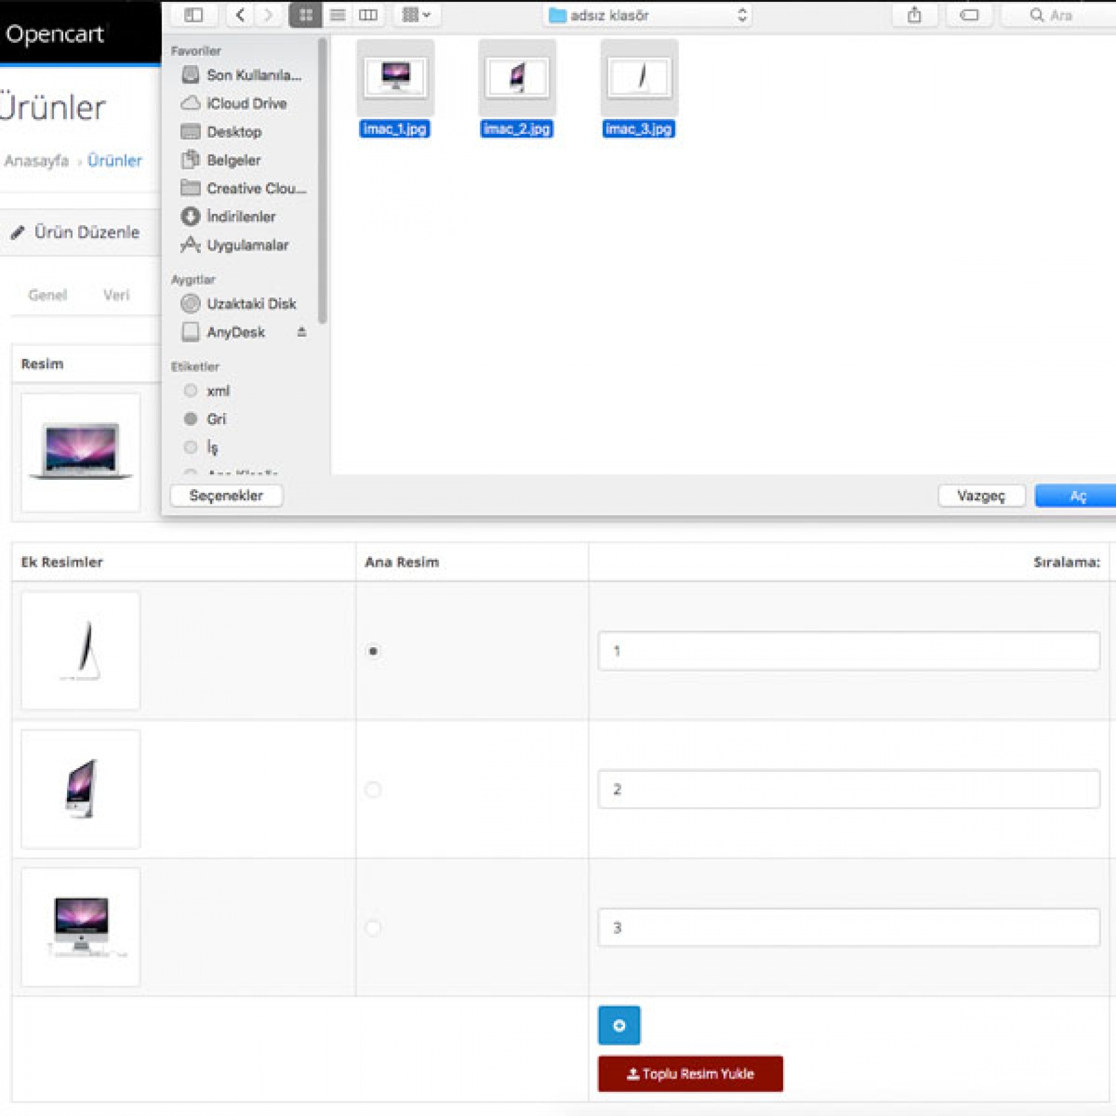The width and height of the screenshot is (1116, 1116).
Task: Select the imac_2.jpg file thumbnail
Action: (517, 77)
